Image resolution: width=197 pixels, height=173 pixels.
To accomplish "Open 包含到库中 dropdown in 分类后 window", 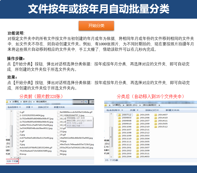I will point(114,110).
